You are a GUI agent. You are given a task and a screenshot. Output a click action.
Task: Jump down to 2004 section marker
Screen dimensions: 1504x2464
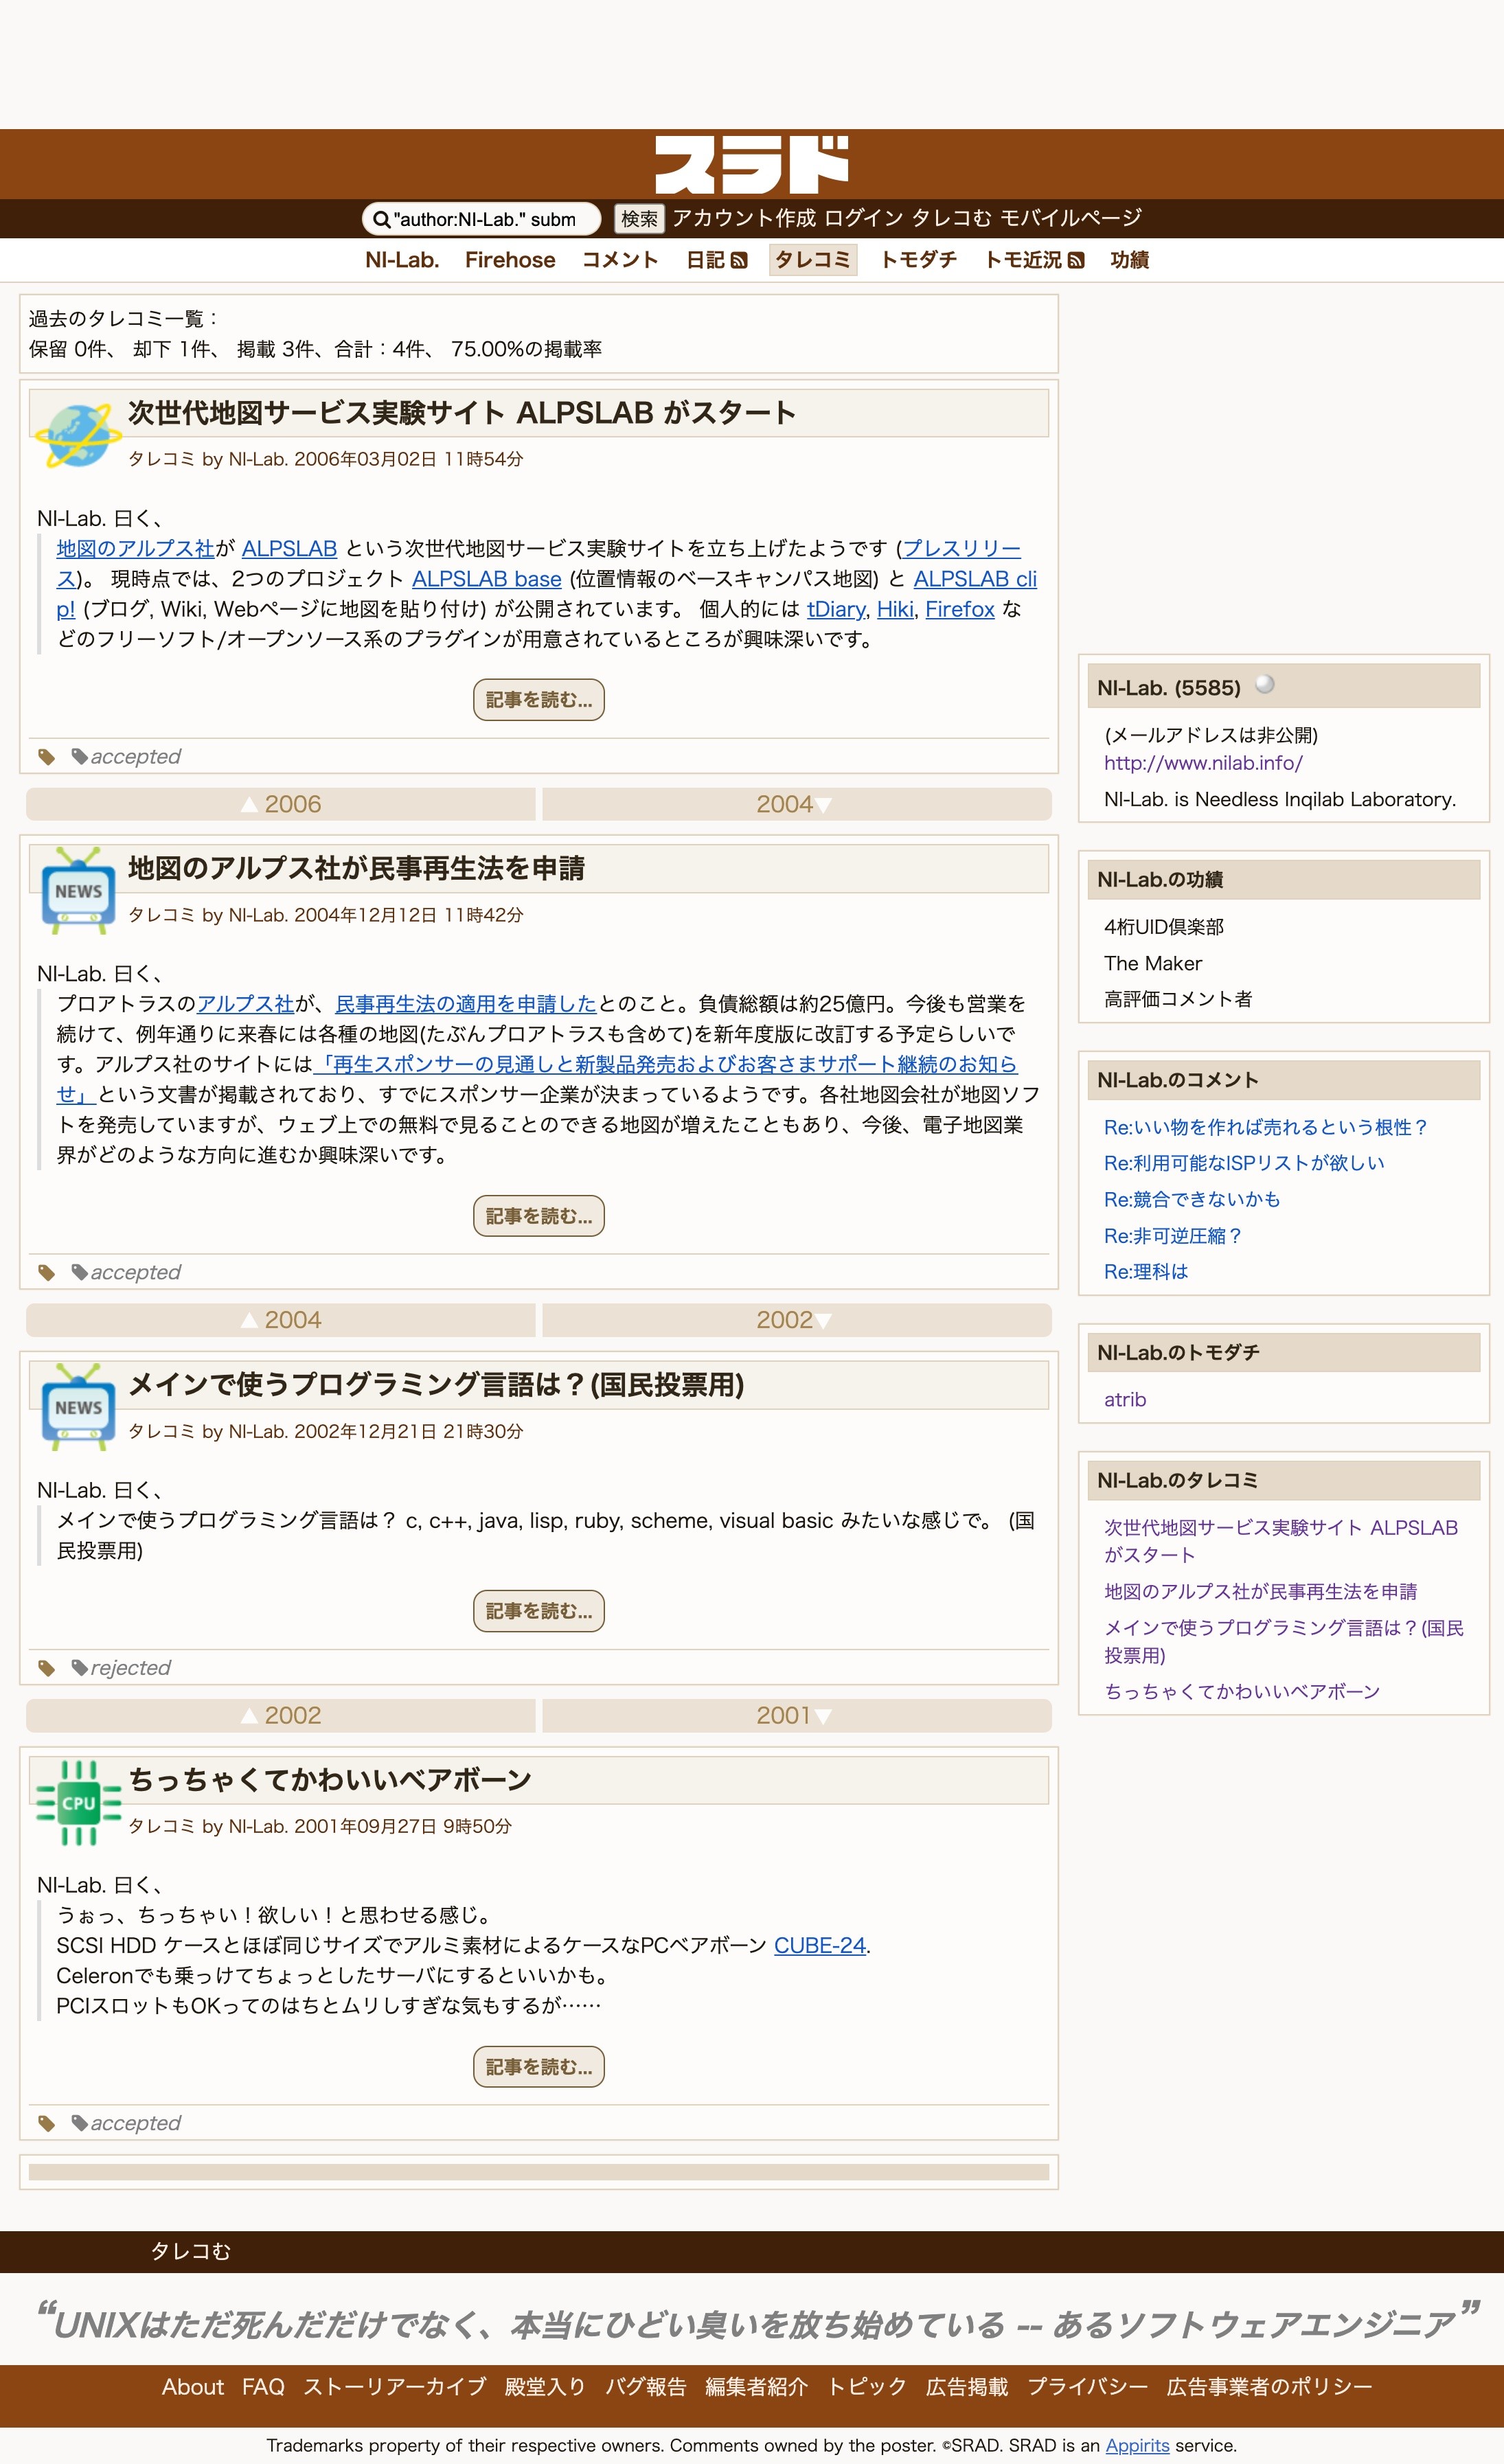click(797, 804)
